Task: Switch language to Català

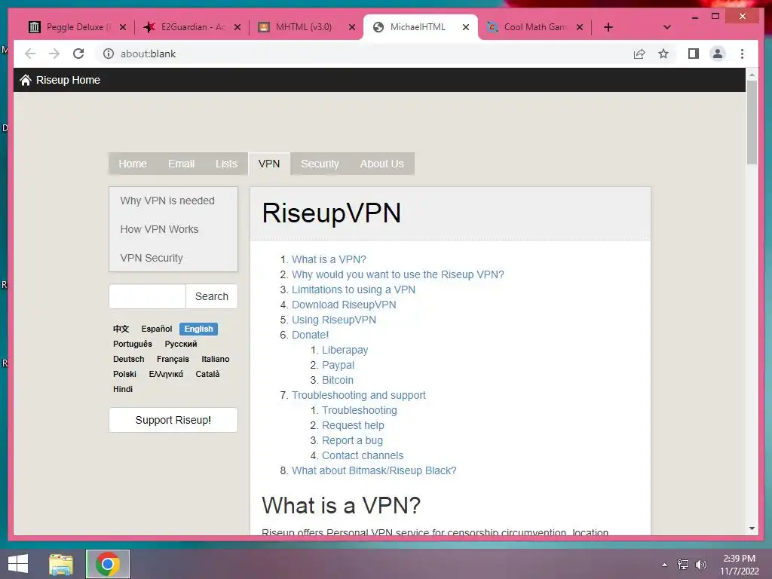Action: pos(207,374)
